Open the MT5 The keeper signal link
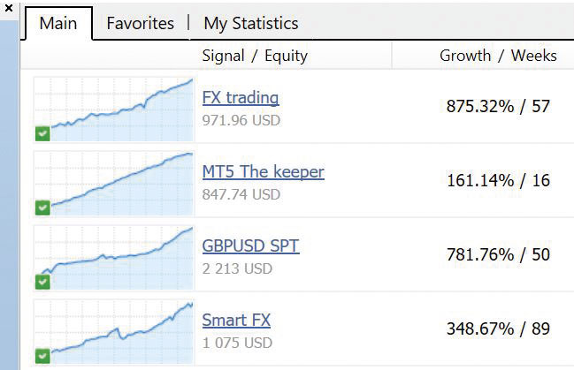Image resolution: width=574 pixels, height=370 pixels. point(263,171)
